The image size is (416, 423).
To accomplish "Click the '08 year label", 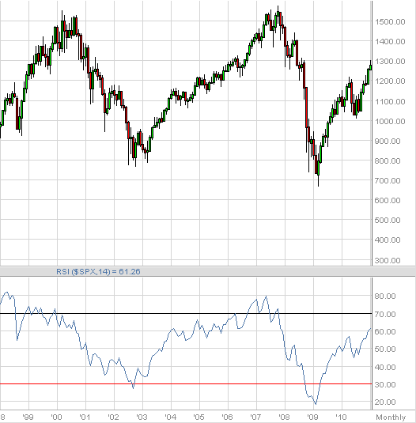I will point(284,417).
